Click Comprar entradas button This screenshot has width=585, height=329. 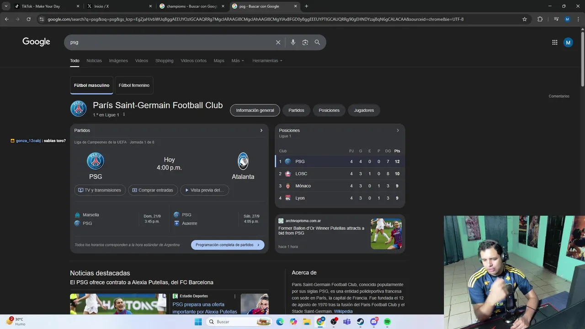coord(153,190)
